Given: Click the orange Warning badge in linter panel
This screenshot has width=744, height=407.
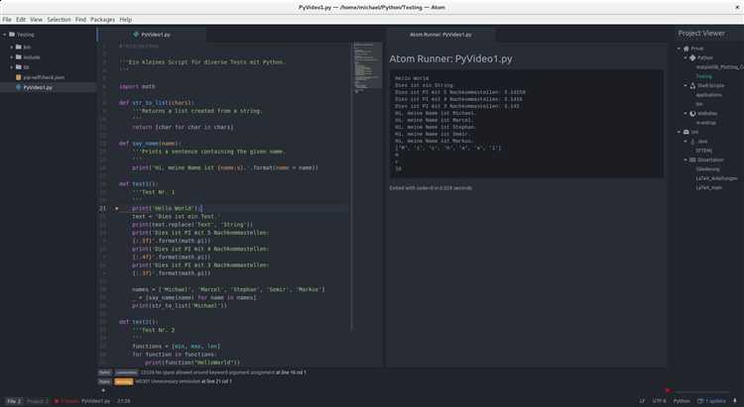Looking at the screenshot, I should [x=124, y=381].
